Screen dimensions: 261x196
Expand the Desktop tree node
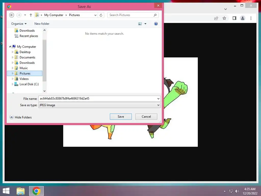(x=12, y=52)
